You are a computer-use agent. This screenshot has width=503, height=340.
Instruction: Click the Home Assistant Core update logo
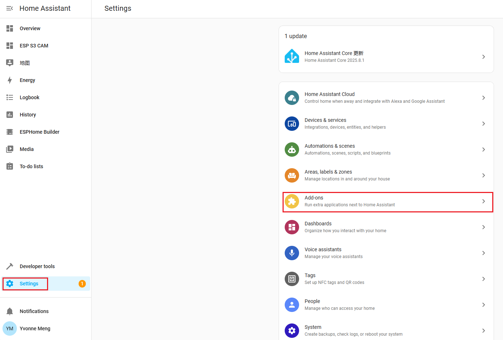[x=292, y=56]
